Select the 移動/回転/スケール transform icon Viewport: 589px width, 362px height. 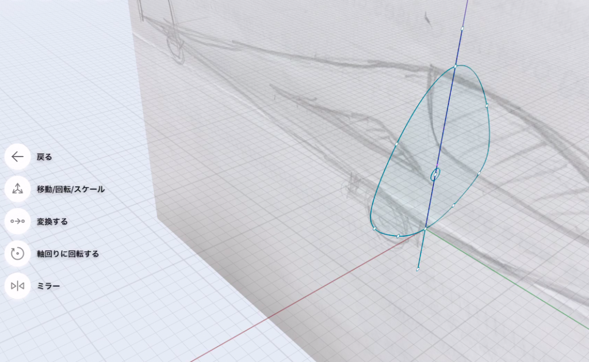click(17, 188)
